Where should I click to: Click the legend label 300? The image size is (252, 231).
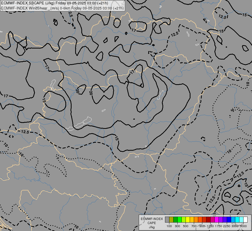point(177,226)
